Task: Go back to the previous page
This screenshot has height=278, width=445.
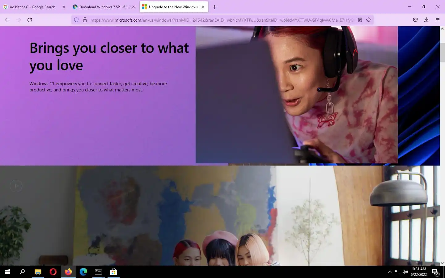Action: (7, 20)
